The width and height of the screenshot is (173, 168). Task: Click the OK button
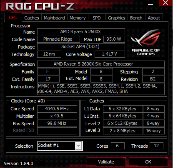click(148, 162)
